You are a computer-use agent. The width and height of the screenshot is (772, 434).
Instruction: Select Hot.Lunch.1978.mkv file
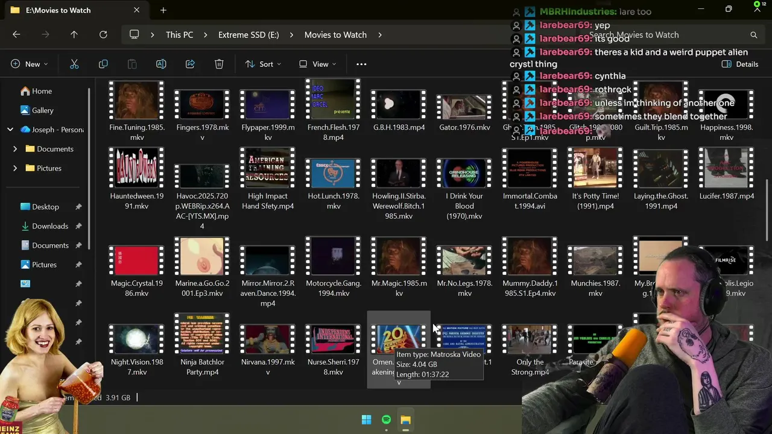pos(334,184)
